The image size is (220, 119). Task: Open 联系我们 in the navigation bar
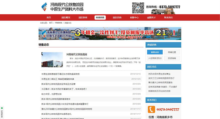click(168, 17)
